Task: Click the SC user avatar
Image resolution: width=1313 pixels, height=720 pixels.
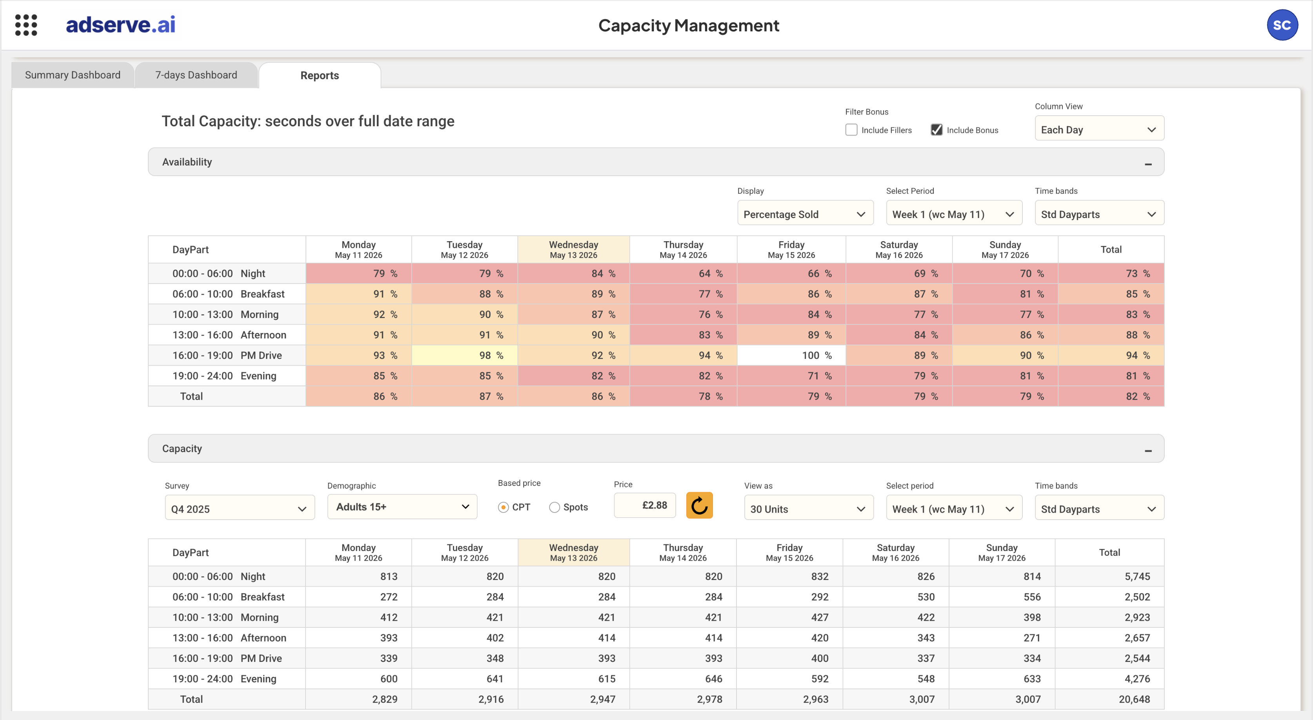Action: [1282, 25]
